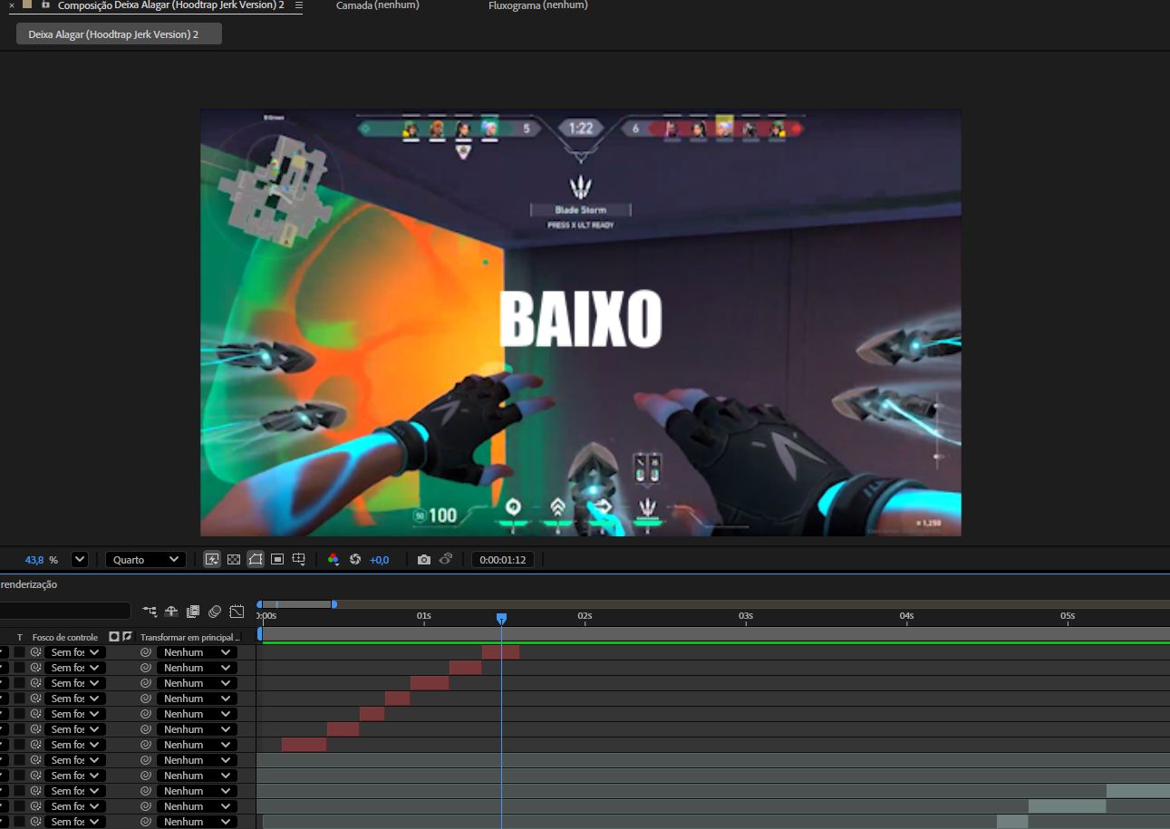Click the composition label color square in the tab

click(x=27, y=5)
